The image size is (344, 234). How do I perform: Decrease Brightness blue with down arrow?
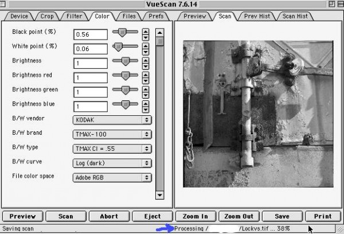point(146,110)
